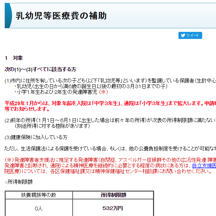This screenshot has height=216, width=216.
Task: Select the table header 所得制限額
Action: coord(113,195)
